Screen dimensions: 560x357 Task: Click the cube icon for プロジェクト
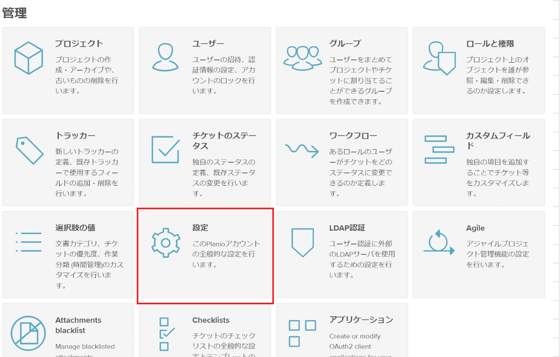click(28, 58)
